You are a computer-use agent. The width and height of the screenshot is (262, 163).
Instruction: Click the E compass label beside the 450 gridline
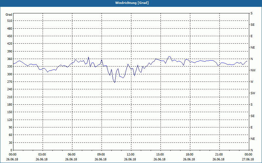click(x=252, y=36)
